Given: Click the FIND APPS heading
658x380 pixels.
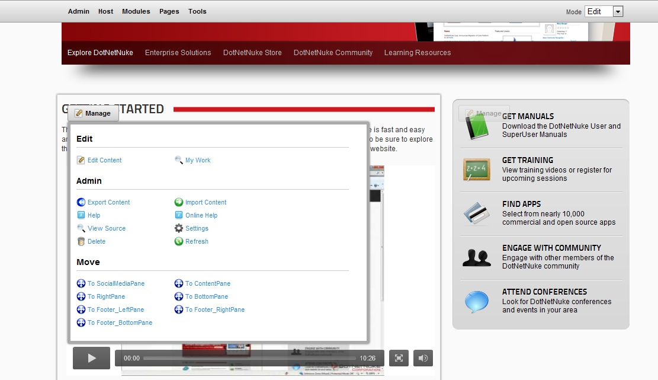Looking at the screenshot, I should (521, 204).
